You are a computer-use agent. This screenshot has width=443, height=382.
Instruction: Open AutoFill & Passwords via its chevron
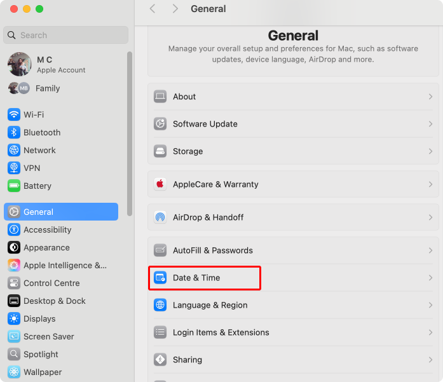pos(430,250)
